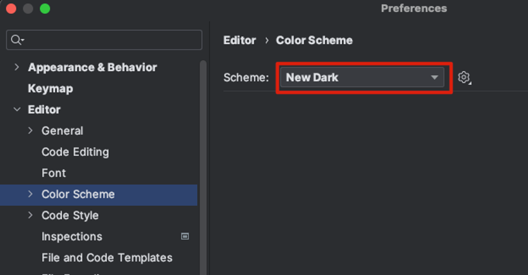Click Editor in the breadcrumb
528x275 pixels.
pos(239,40)
